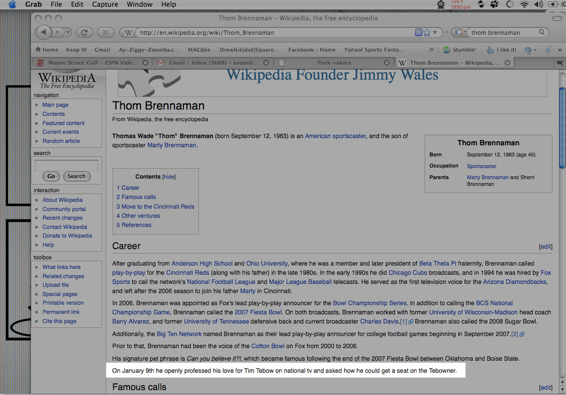
Task: Click the Wi-Fi status icon in menu bar
Action: 524,4
